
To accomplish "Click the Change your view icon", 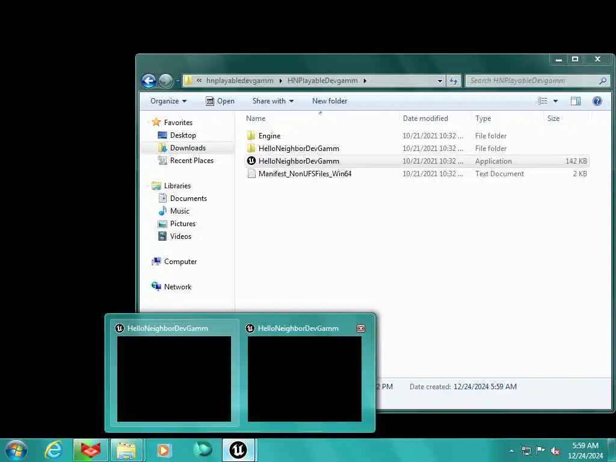I will pyautogui.click(x=542, y=101).
